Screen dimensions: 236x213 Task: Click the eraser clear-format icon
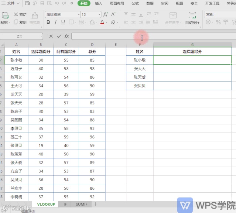tap(113, 22)
